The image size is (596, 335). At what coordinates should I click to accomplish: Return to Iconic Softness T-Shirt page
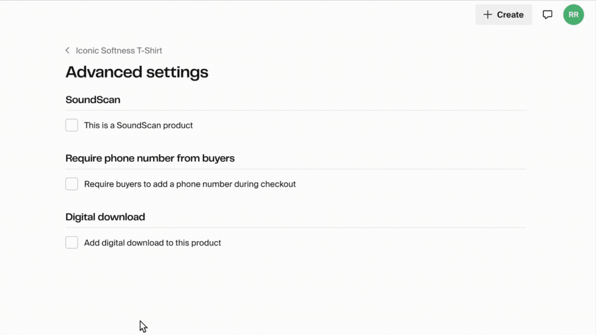click(x=119, y=51)
